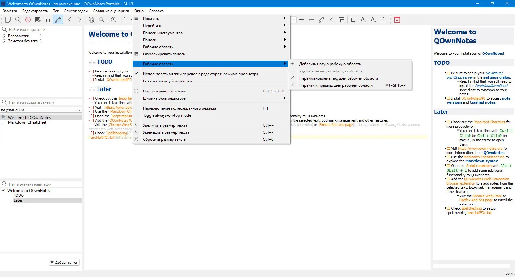Select 'Полноэкранный режим' menu entry
This screenshot has height=277, width=515.
(x=211, y=91)
